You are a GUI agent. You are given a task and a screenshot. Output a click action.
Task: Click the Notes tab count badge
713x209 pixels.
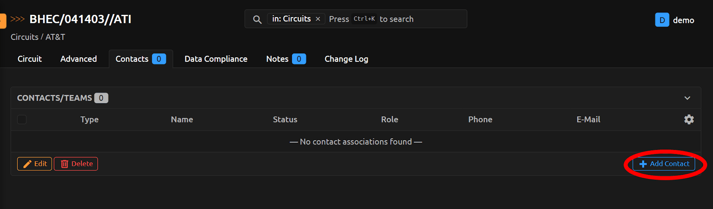299,59
